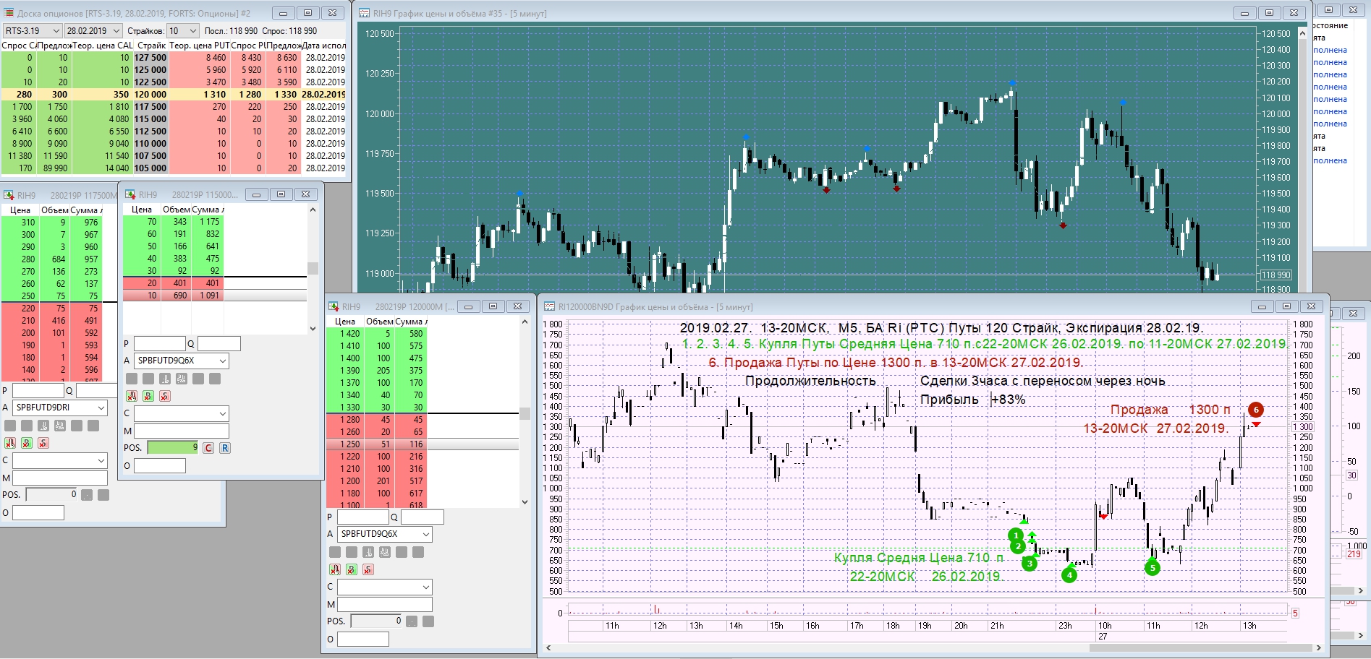1371x659 pixels.
Task: Cancel buy orders (B) in 120000M order book
Action: pyautogui.click(x=351, y=569)
